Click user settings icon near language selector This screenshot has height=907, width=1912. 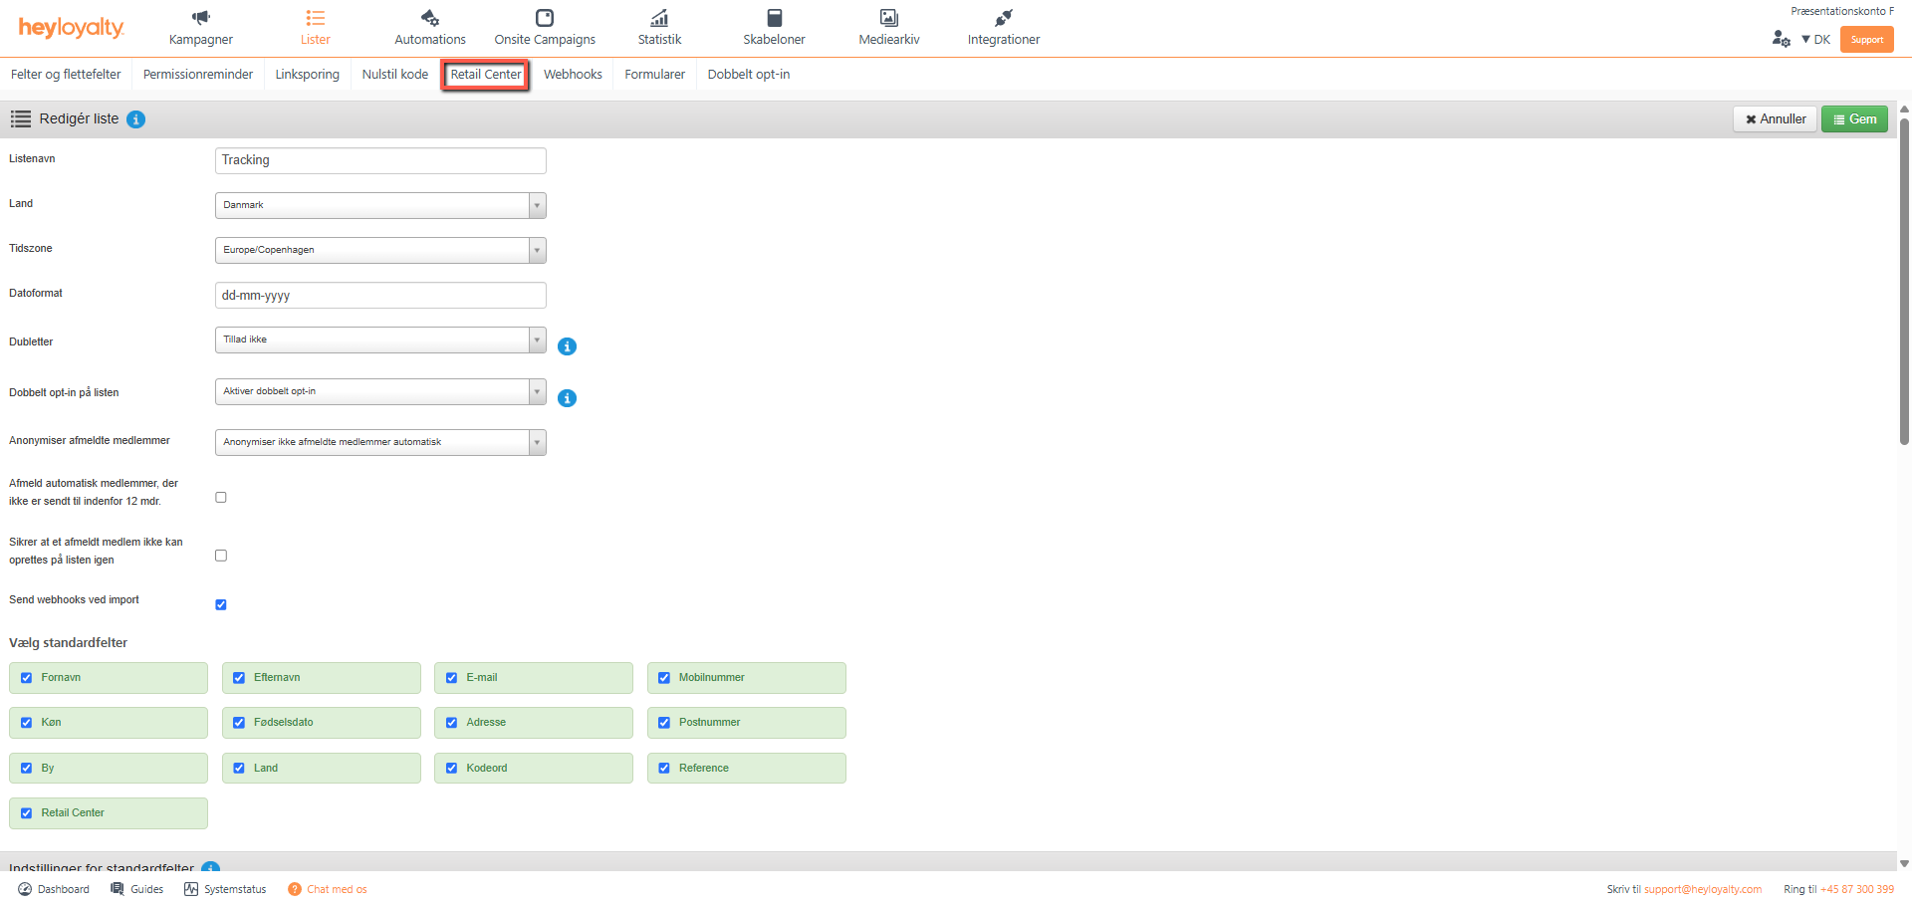pos(1781,39)
